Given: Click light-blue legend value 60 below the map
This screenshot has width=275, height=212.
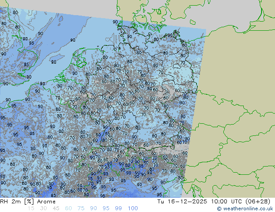Looking at the screenshot, I should (x=69, y=209).
